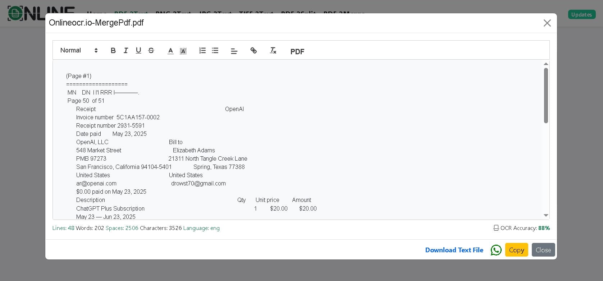Click the email 'drowst70@gmail.com'
The width and height of the screenshot is (603, 281).
[198, 183]
